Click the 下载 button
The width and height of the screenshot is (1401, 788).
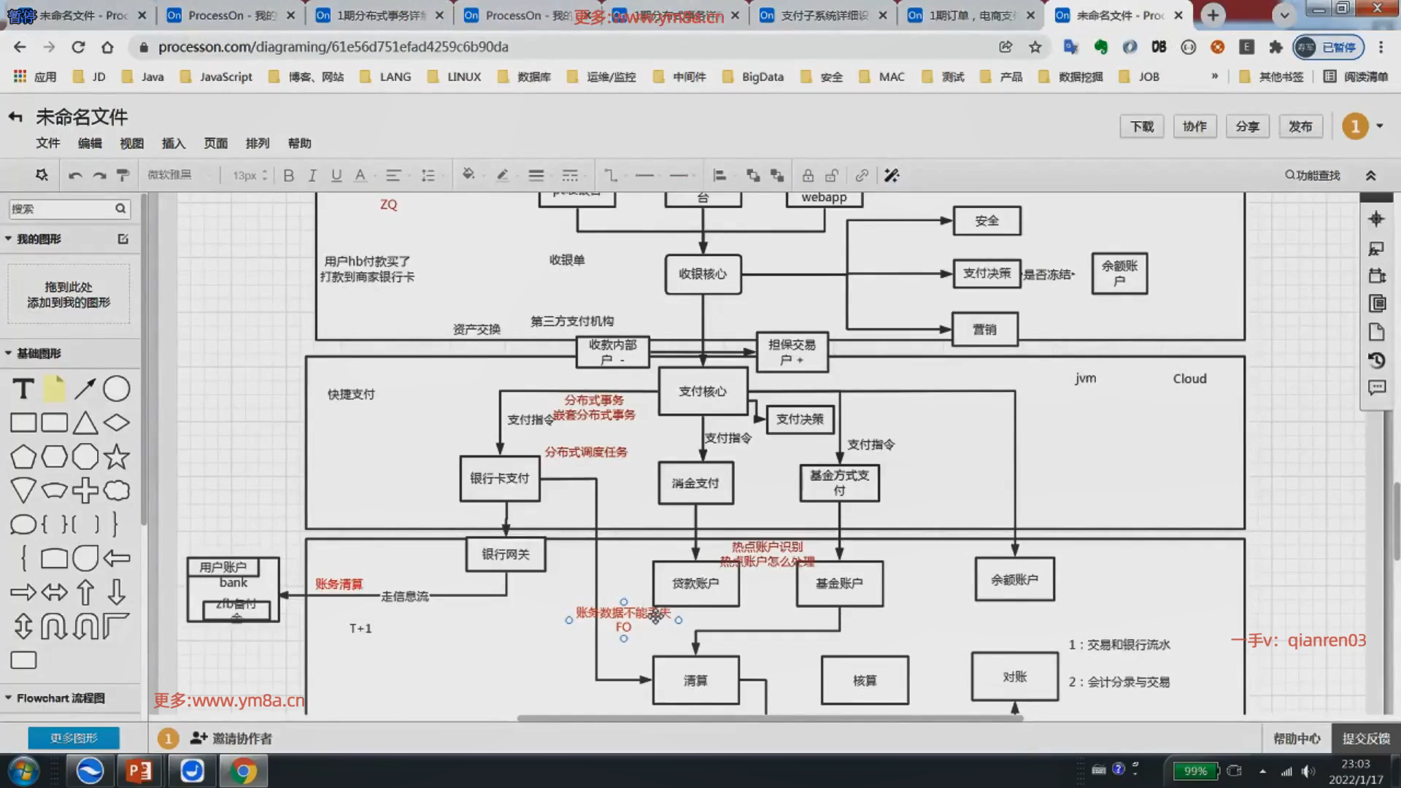(x=1142, y=126)
